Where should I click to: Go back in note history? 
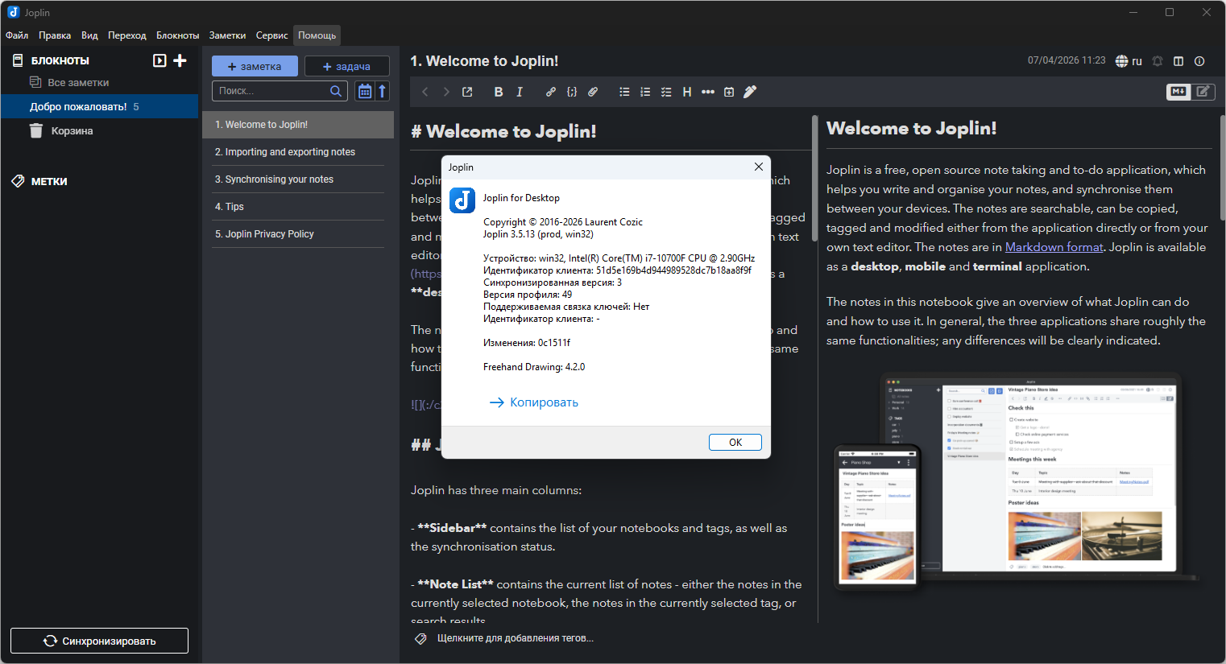pos(425,92)
